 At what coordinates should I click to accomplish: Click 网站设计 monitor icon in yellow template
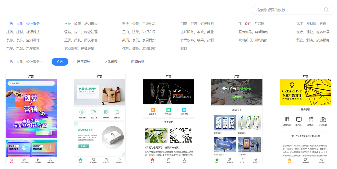point(299,119)
